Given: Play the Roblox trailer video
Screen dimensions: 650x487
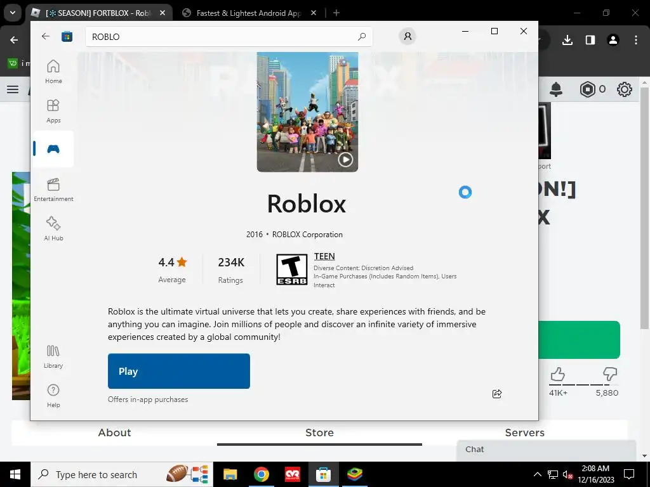Looking at the screenshot, I should [x=345, y=159].
